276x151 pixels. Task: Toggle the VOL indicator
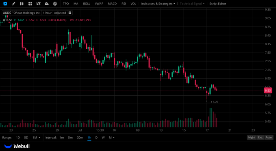coord(133,4)
